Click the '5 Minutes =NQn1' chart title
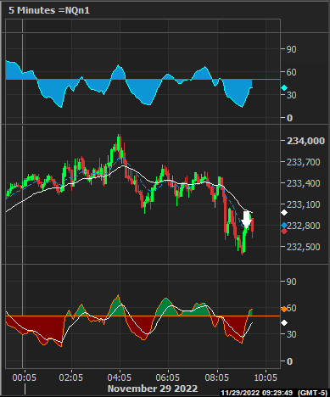330x397 pixels. click(x=49, y=10)
